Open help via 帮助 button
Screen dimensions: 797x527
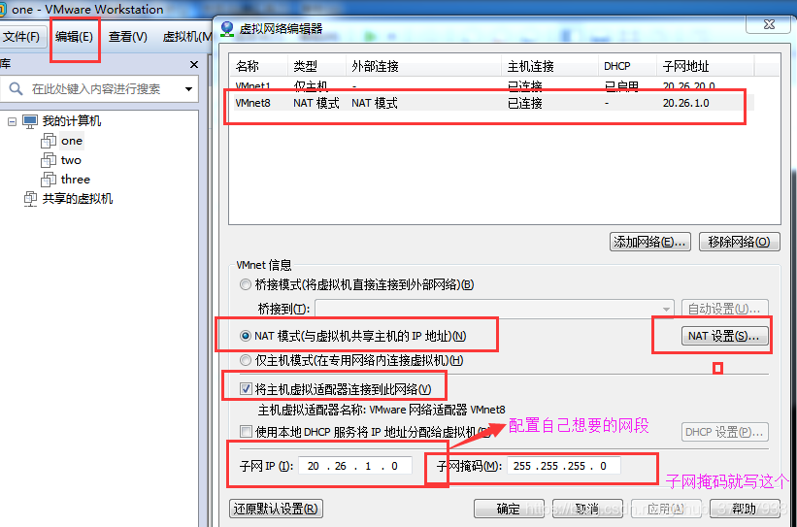coord(745,509)
